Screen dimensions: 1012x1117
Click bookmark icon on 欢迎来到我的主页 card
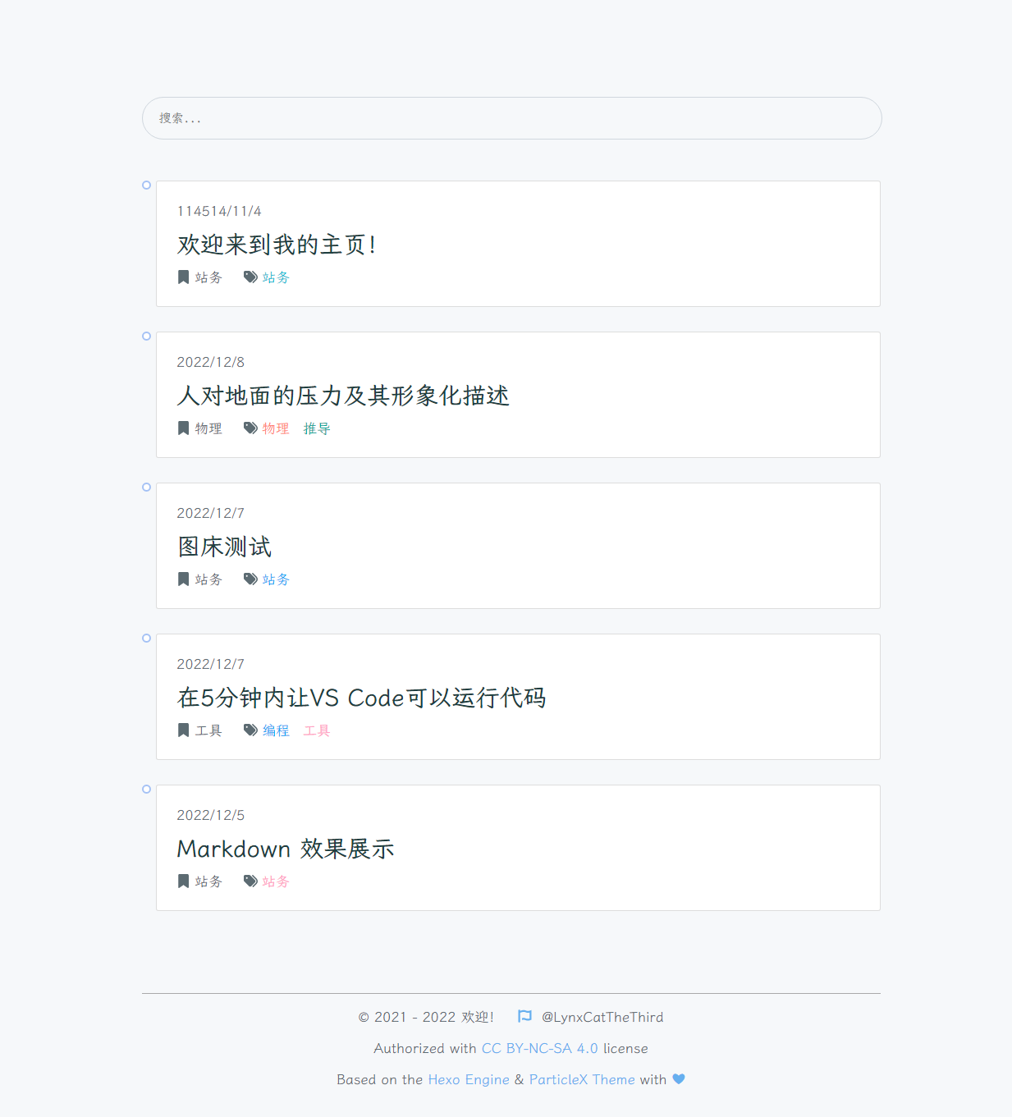pos(184,277)
